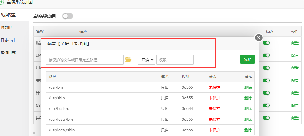This screenshot has height=136, width=304.
Task: Delete the /usr/bin entry
Action: tap(248, 87)
